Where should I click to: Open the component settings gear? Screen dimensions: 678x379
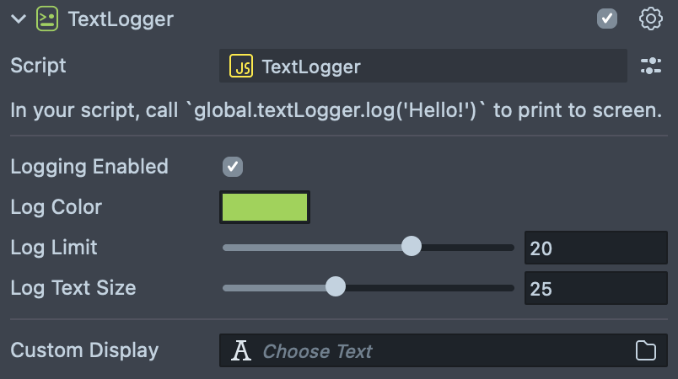[651, 19]
